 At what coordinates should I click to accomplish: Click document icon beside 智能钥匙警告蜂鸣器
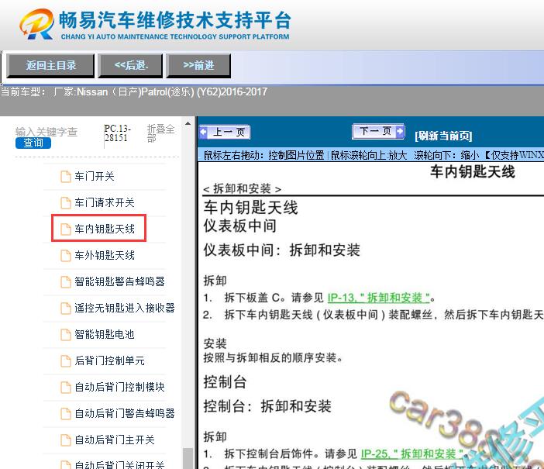[66, 282]
